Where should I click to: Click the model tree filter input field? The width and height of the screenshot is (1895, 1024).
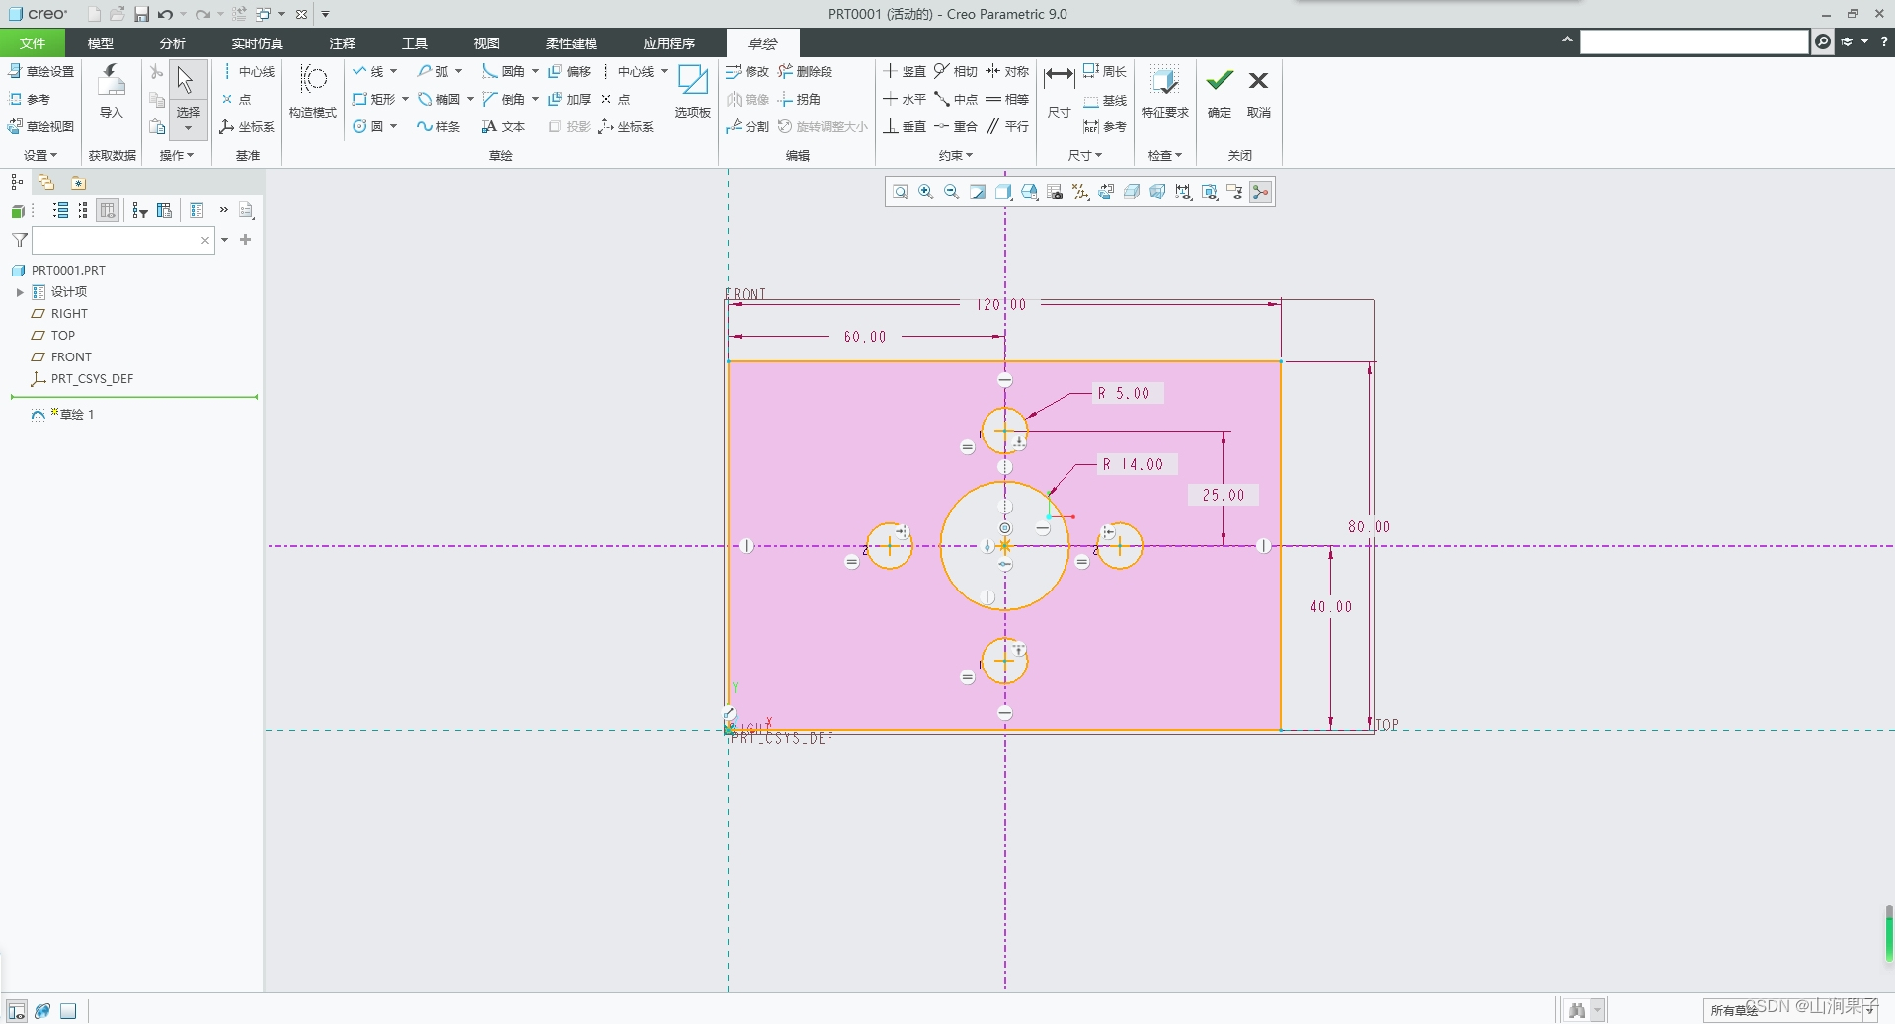[x=116, y=240]
